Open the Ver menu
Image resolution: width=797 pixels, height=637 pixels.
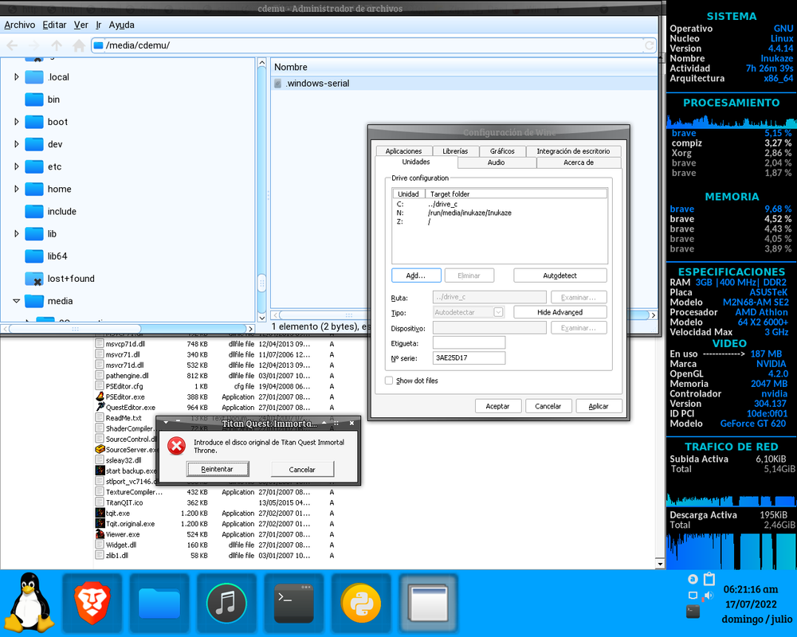[80, 25]
